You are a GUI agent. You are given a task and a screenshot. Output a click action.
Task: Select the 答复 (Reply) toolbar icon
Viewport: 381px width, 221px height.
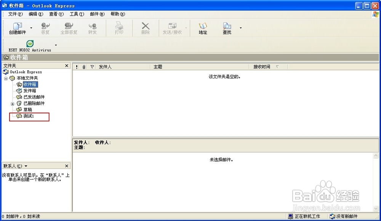[45, 28]
